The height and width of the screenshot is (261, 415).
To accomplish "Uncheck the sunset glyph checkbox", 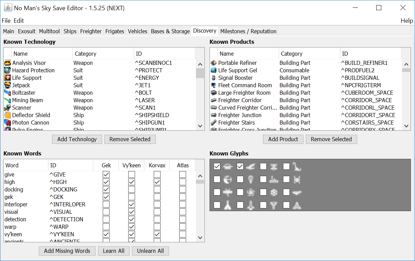I will click(x=217, y=166).
